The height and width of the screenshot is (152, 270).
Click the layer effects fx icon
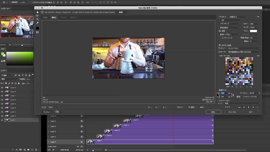(17, 150)
